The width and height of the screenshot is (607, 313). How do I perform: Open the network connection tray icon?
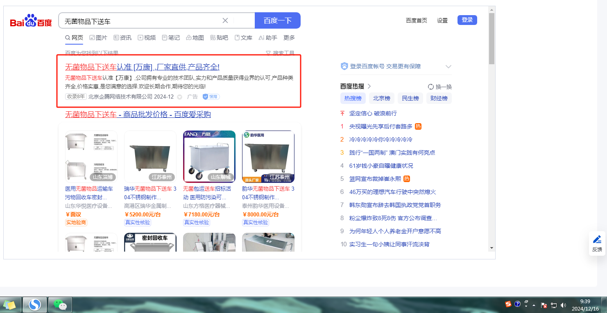(554, 305)
